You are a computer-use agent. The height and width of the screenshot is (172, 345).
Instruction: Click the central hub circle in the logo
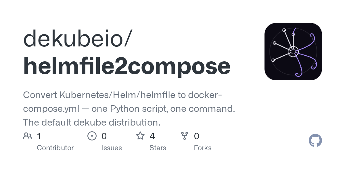point(293,52)
